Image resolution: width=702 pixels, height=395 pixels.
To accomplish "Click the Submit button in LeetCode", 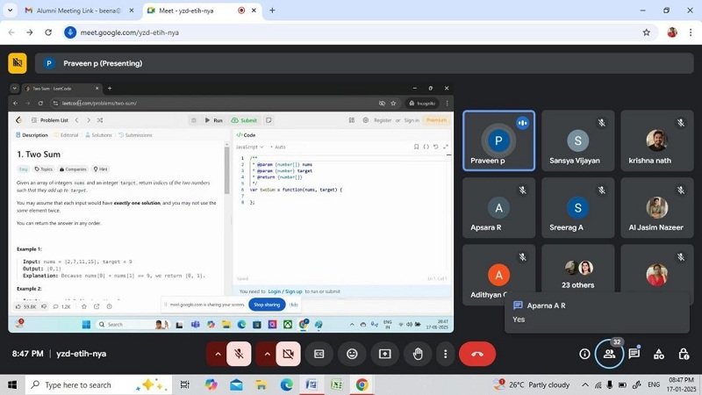I will 244,120.
